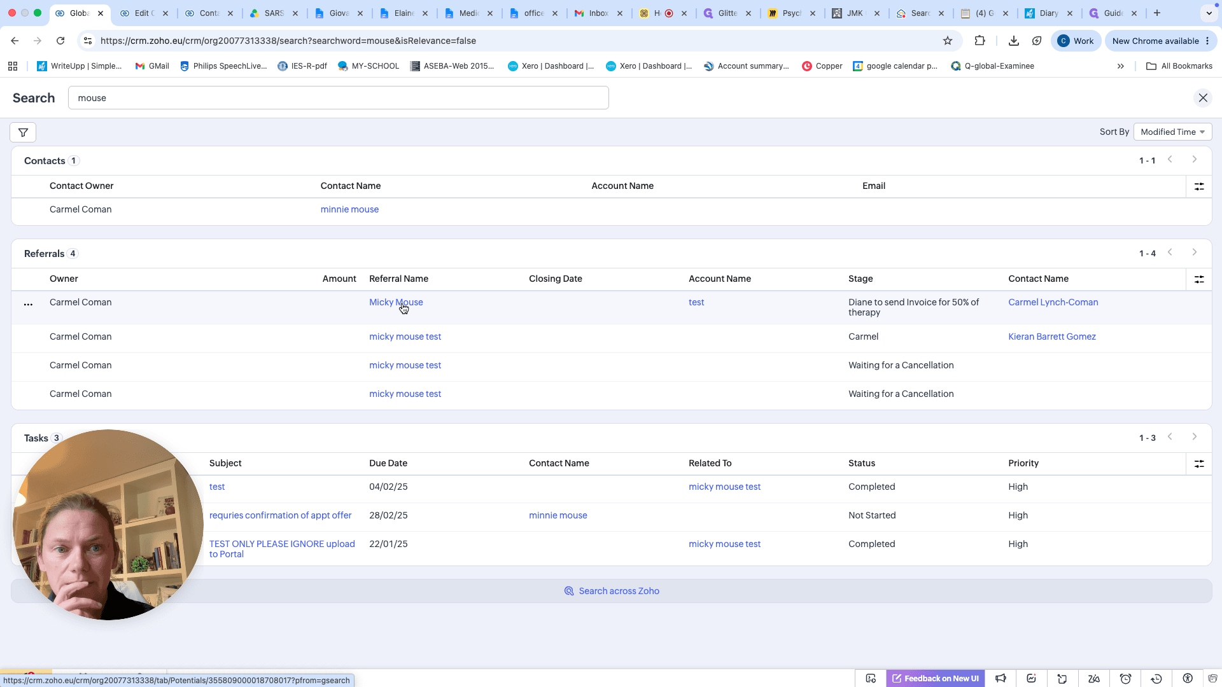Open task 'requries confirmation of appt offer'
1222x687 pixels.
[x=280, y=515]
